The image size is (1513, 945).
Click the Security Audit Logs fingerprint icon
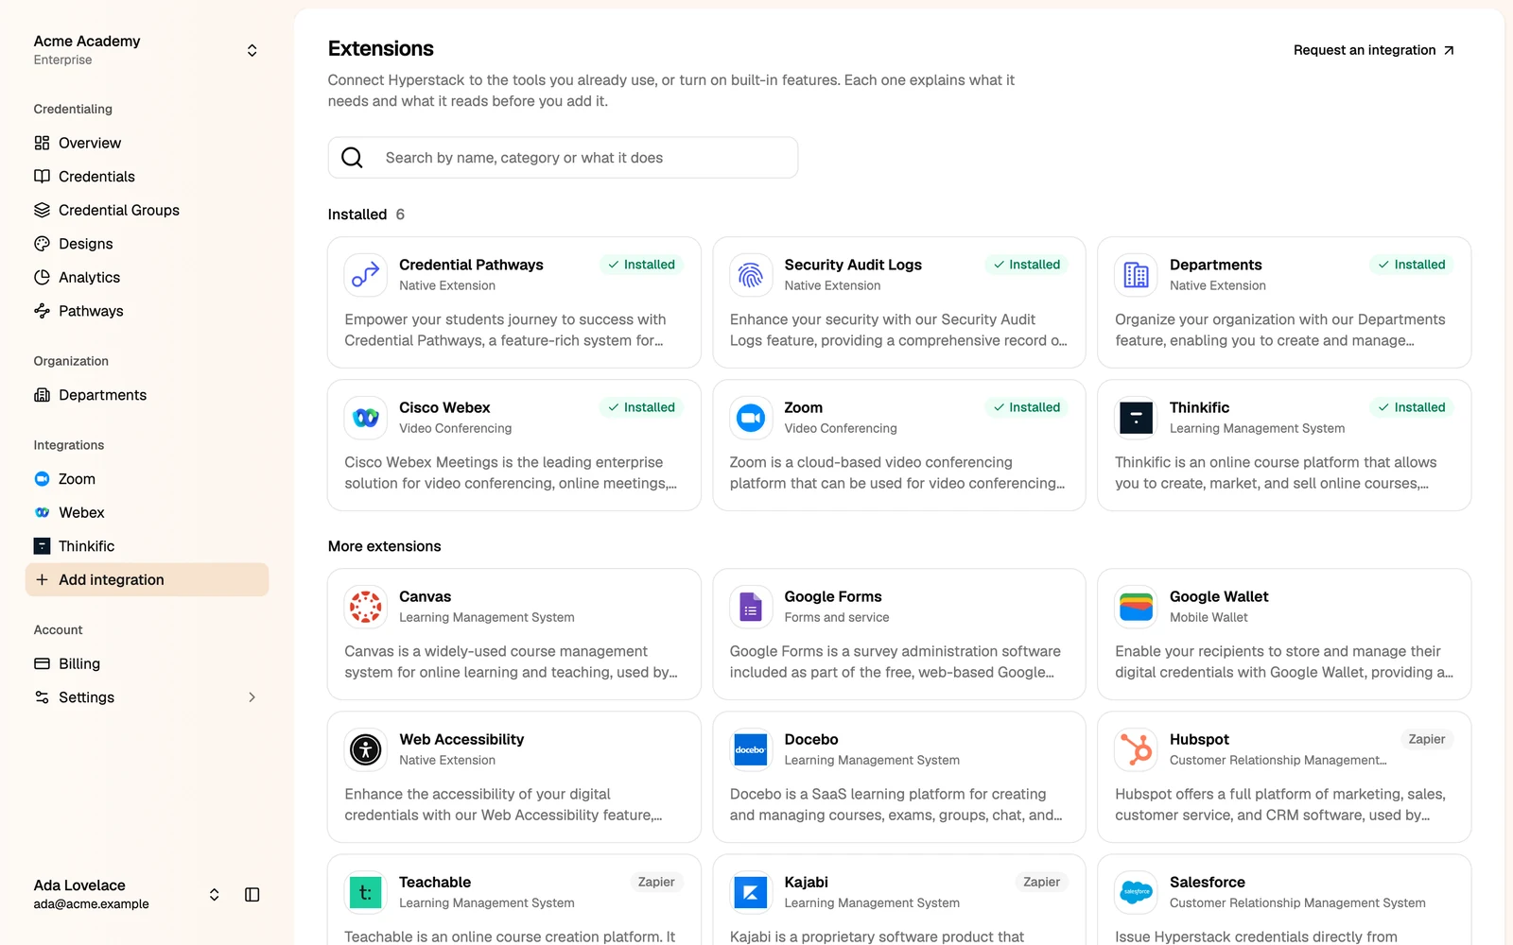pyautogui.click(x=751, y=275)
